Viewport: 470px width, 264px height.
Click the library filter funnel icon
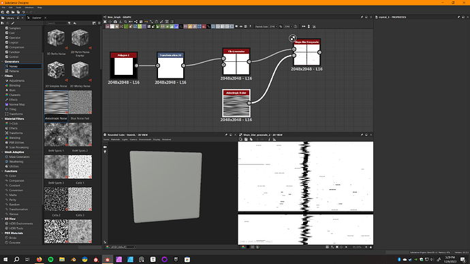[69, 23]
